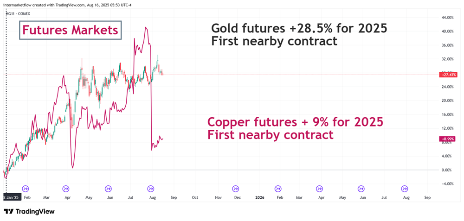
Task: Click the contract roll marker near Feb 2025
Action: click(25, 189)
